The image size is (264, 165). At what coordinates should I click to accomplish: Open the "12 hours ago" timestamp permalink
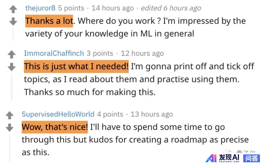(142, 53)
